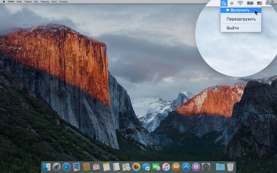Open Reminders list icon in Dock

[x=116, y=167]
